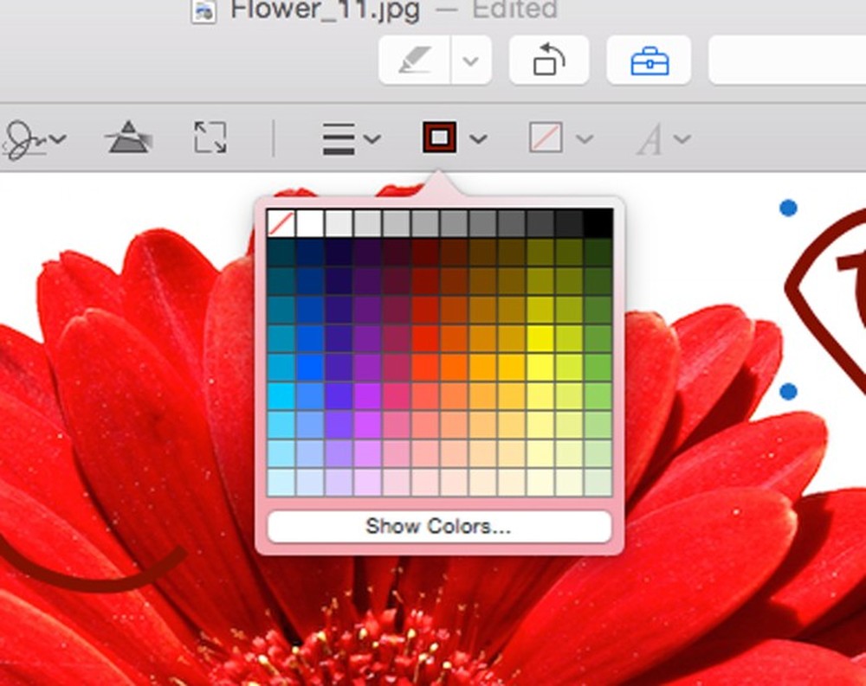Image resolution: width=866 pixels, height=686 pixels.
Task: Select the no-color diagonal swatch
Action: pyautogui.click(x=282, y=221)
